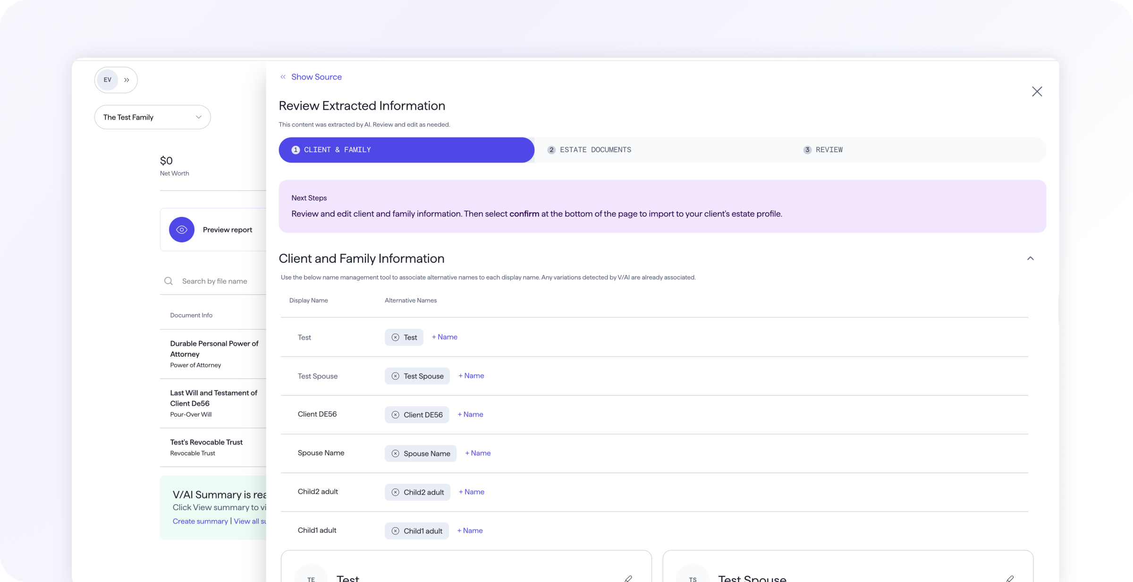This screenshot has width=1133, height=582.
Task: Collapse Client and Family Information section
Action: pyautogui.click(x=1030, y=258)
